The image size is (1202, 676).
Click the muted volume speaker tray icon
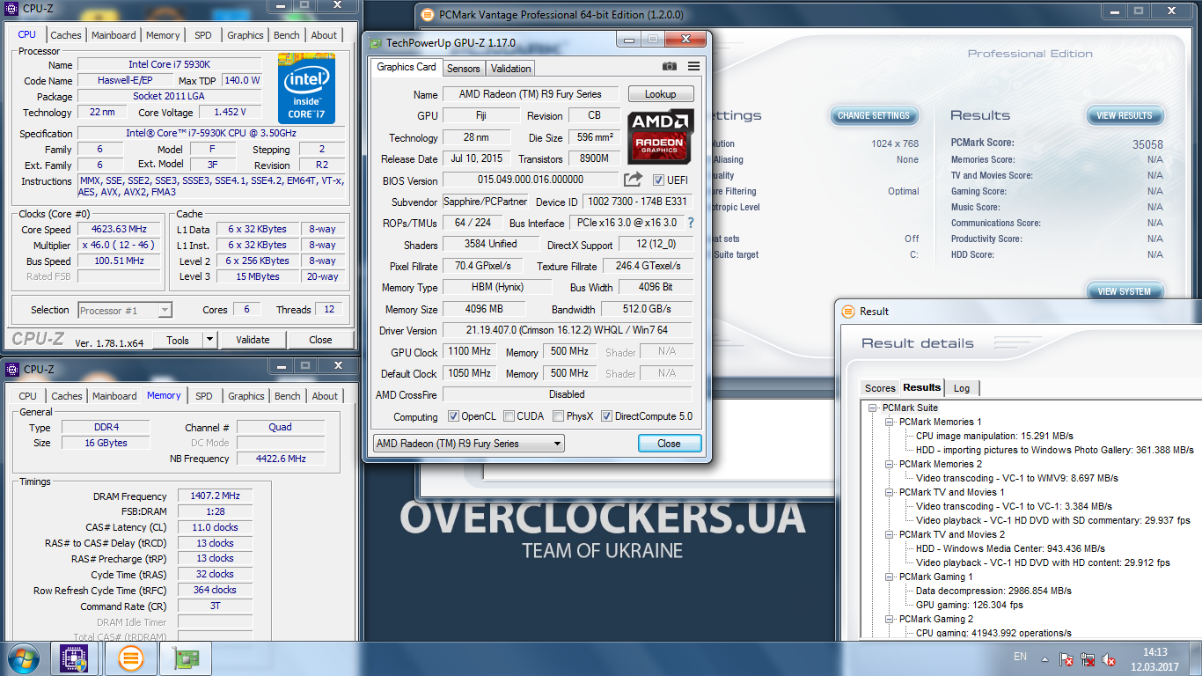[1110, 658]
